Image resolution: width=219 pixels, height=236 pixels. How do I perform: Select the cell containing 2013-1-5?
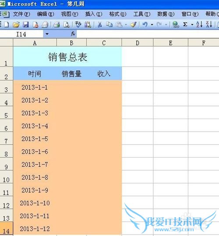click(x=35, y=138)
